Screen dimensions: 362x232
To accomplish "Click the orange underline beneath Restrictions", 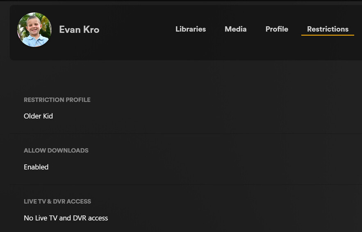I will [328, 35].
